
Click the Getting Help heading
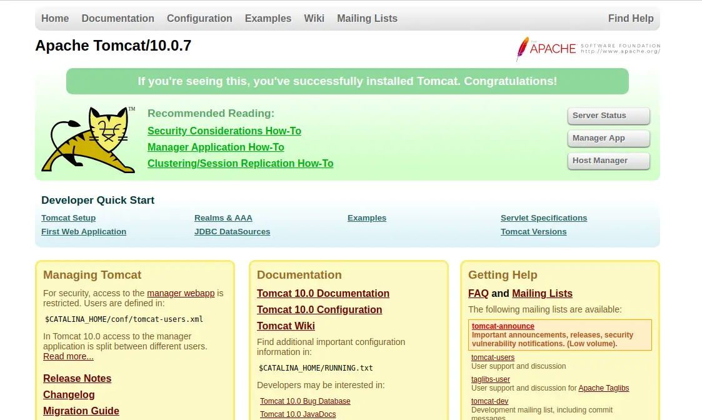pyautogui.click(x=503, y=275)
